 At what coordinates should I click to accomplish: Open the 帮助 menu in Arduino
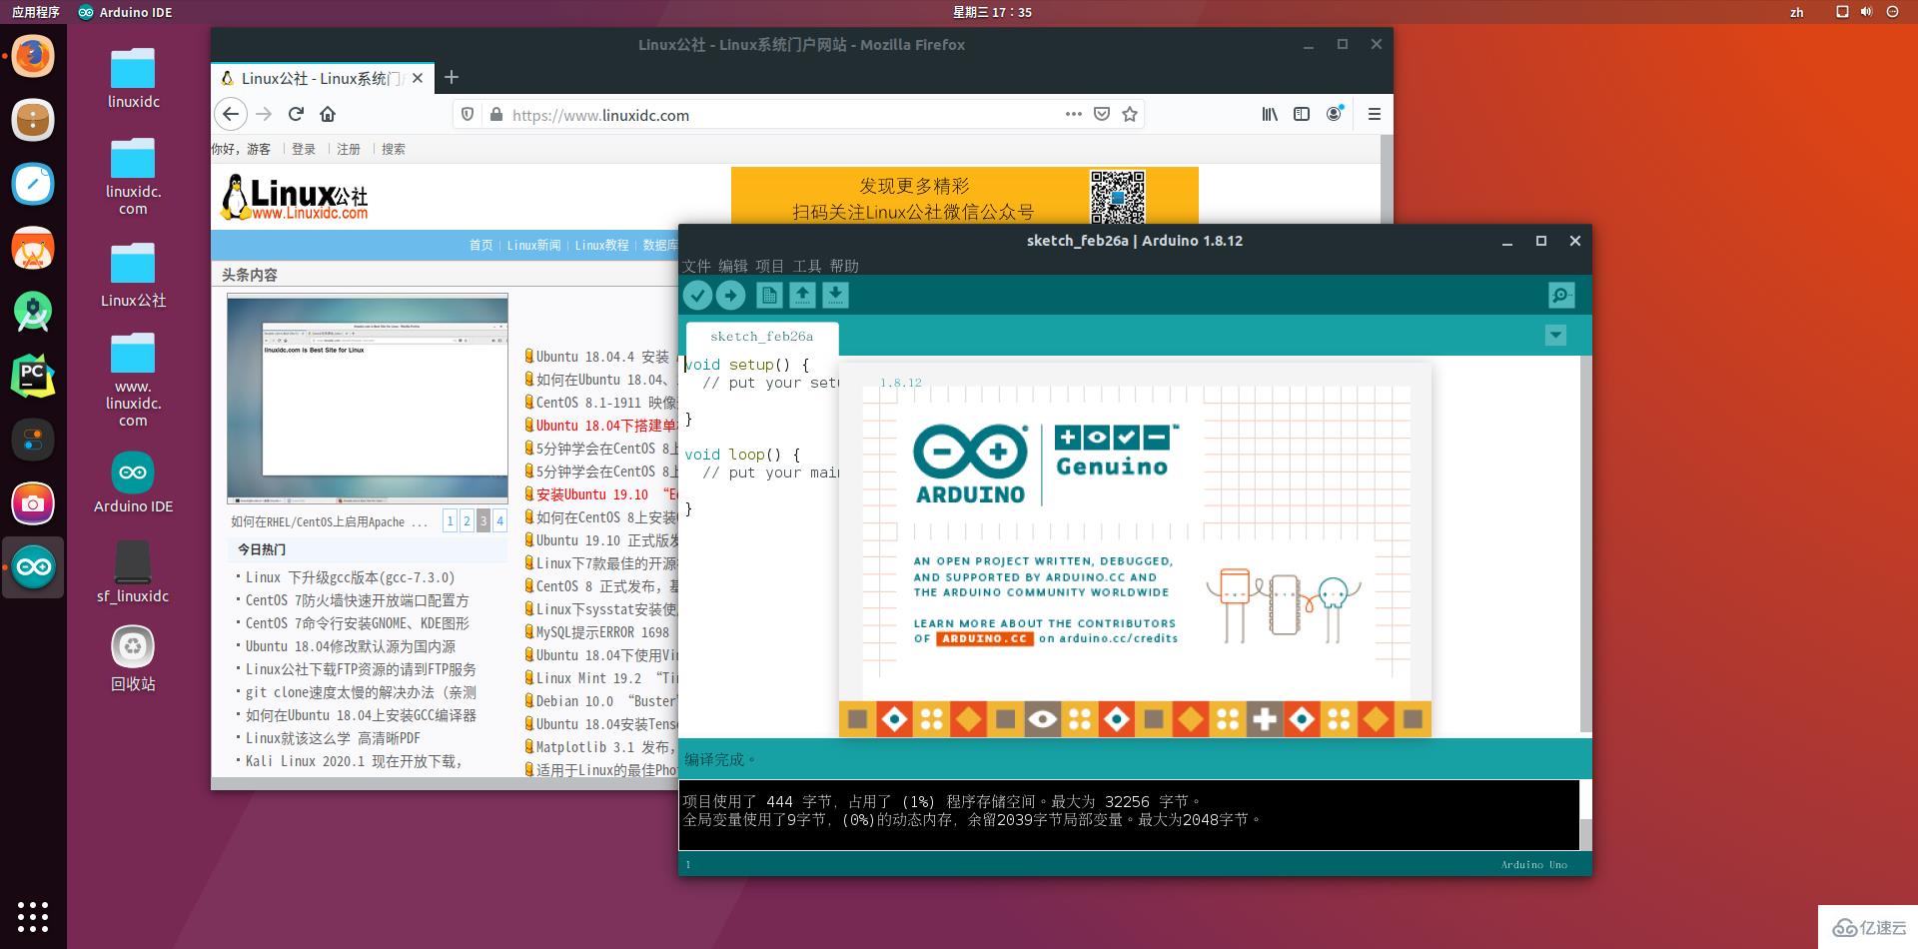(844, 266)
